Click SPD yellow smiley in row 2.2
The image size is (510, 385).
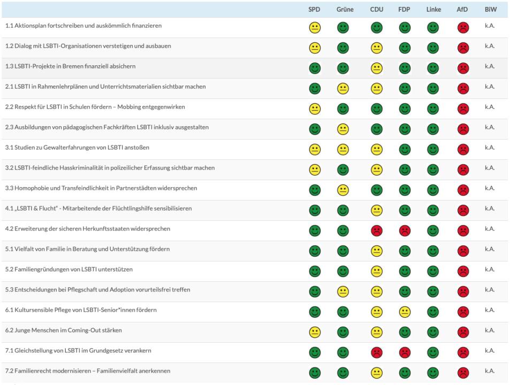point(315,109)
